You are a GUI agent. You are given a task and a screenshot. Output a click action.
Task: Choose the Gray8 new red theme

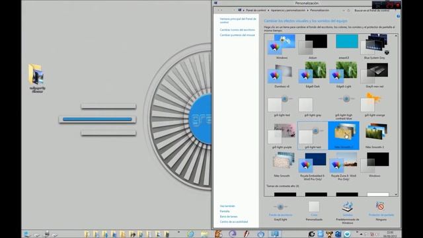pyautogui.click(x=375, y=75)
